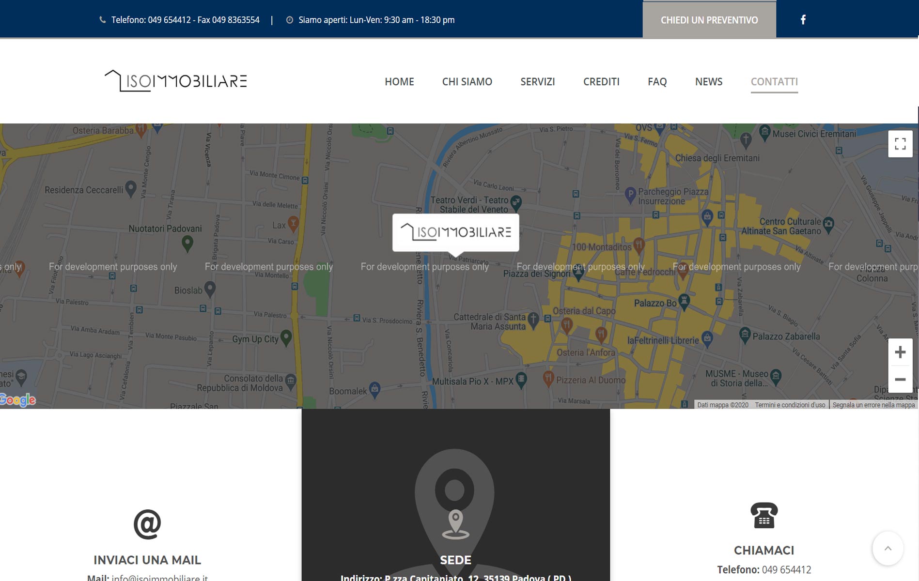Open the FAQ page

point(657,81)
